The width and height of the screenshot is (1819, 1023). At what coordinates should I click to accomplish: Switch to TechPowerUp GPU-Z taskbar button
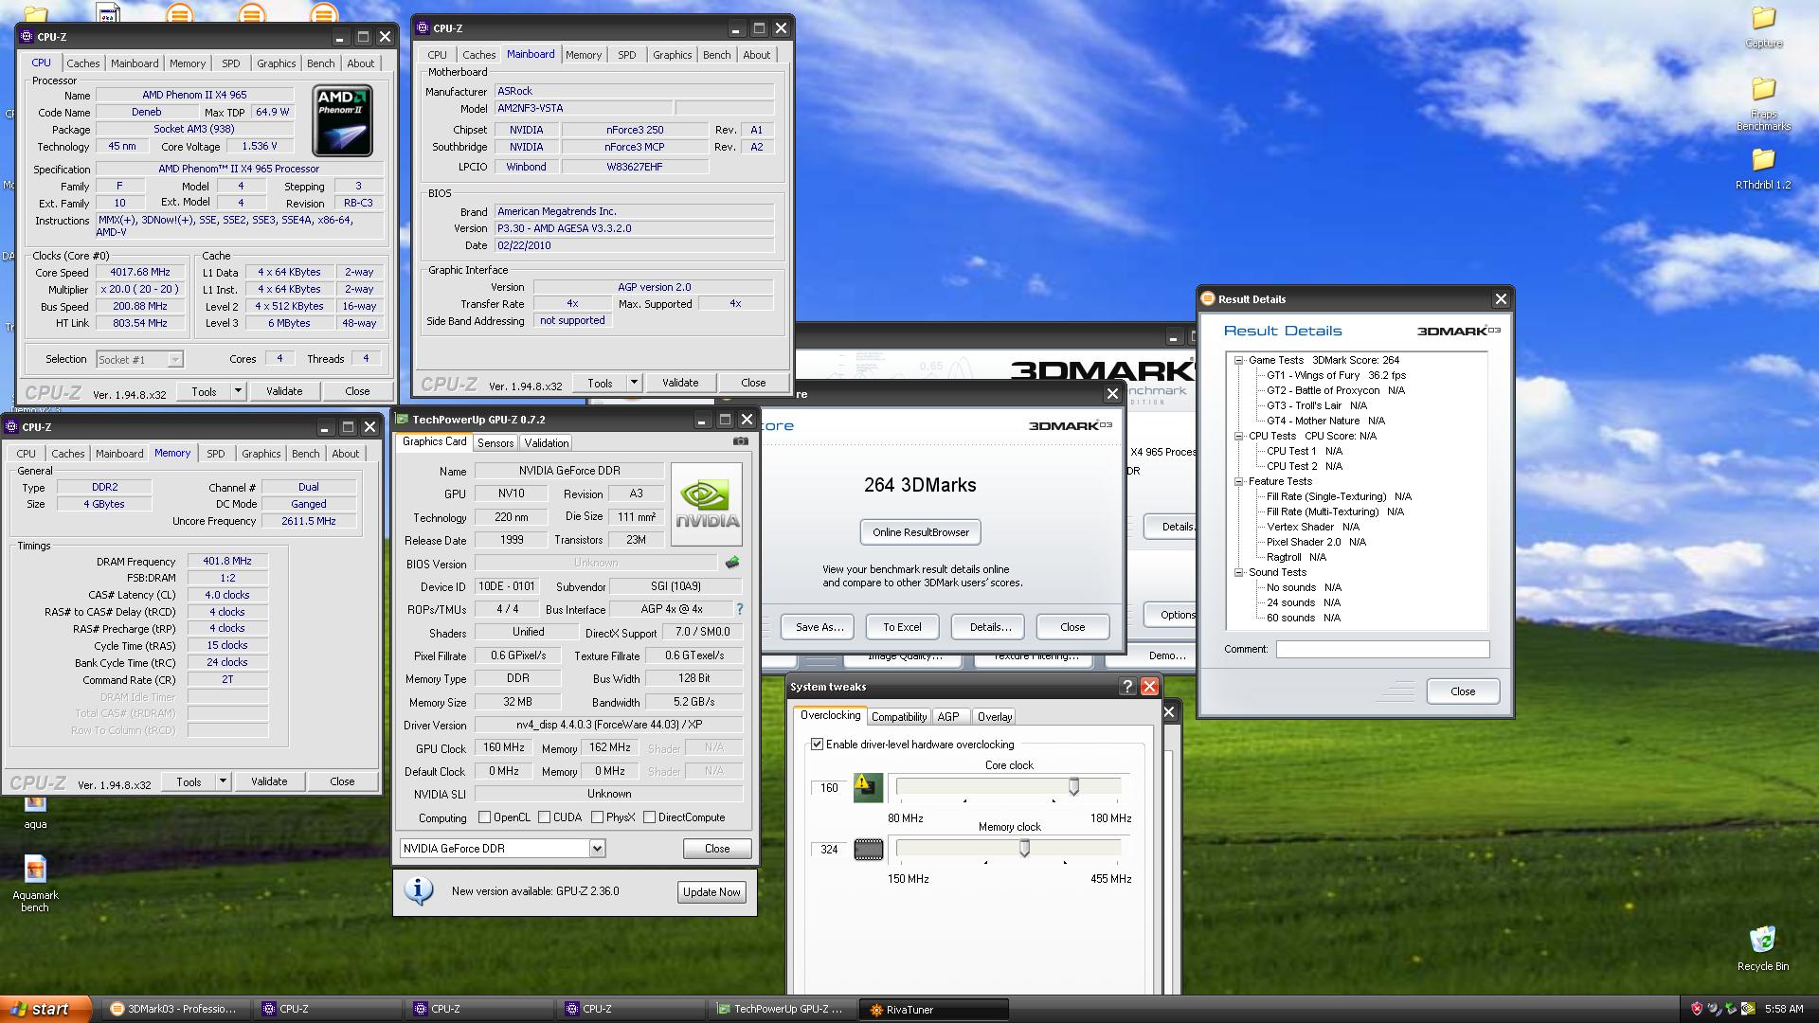pos(783,1010)
